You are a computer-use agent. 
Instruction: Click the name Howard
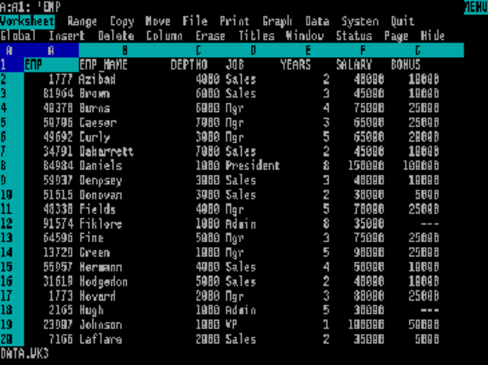[x=97, y=296]
